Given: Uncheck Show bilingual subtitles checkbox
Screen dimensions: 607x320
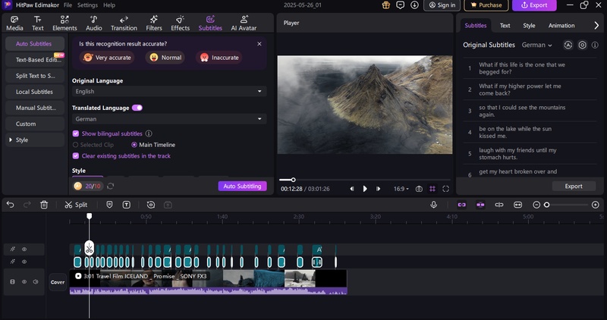Looking at the screenshot, I should click(76, 133).
